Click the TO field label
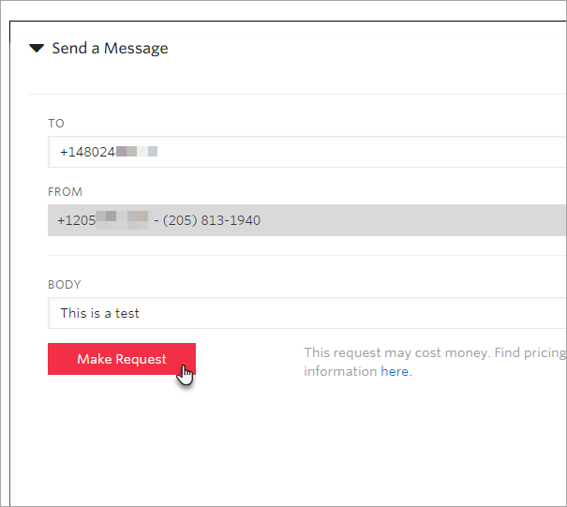This screenshot has width=567, height=507. point(56,124)
